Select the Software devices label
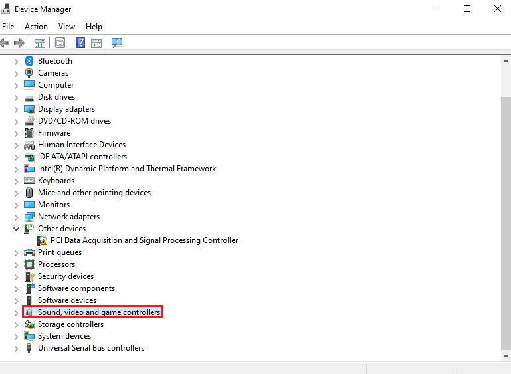This screenshot has width=511, height=374. pos(67,300)
